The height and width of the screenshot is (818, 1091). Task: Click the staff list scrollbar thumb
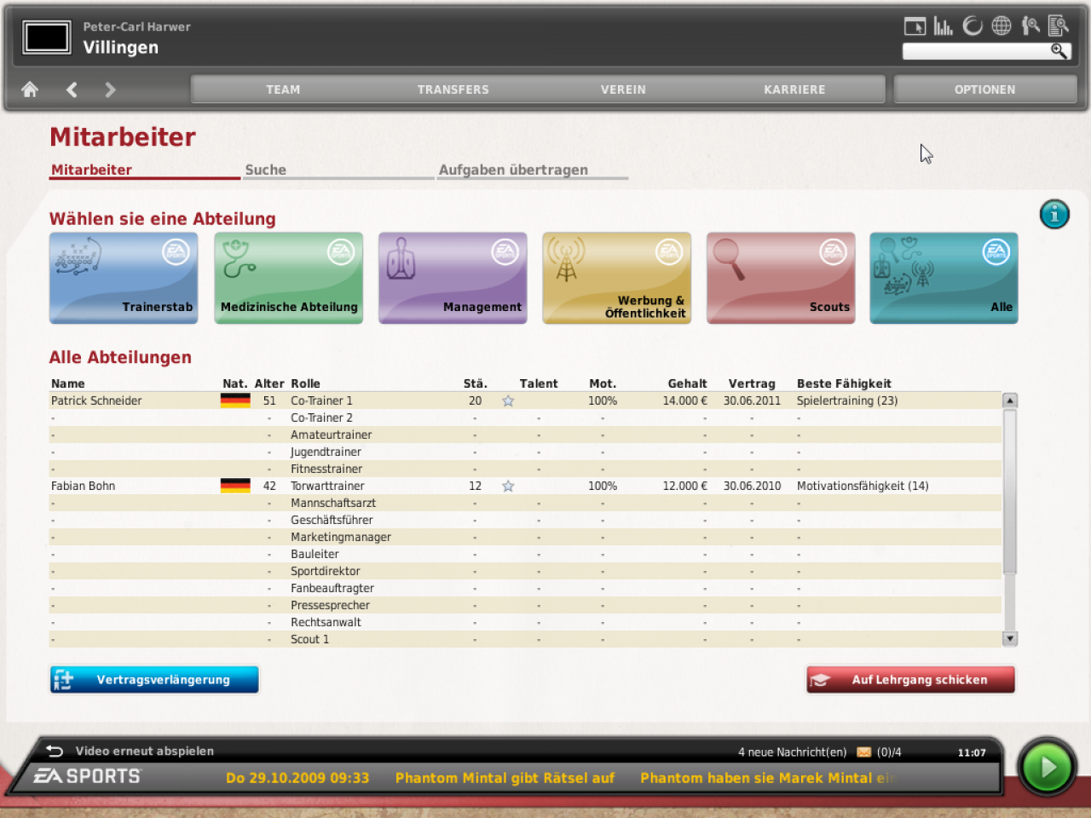pos(1010,492)
